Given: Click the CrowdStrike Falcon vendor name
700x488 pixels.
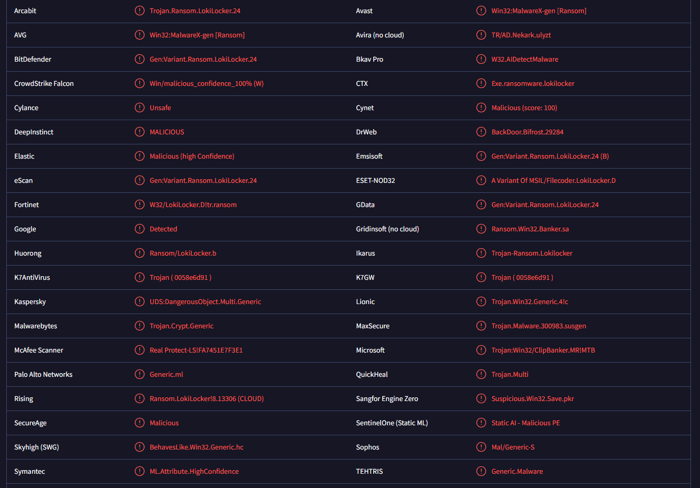Looking at the screenshot, I should click(44, 83).
